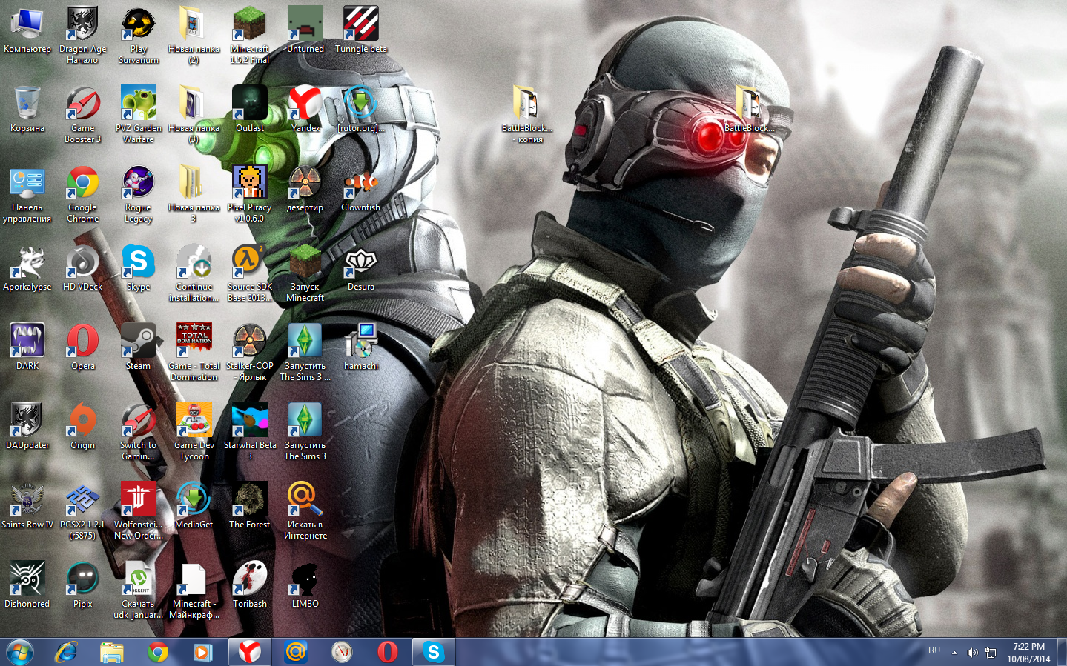Viewport: 1067px width, 666px height.
Task: Launch Google Chrome from the desktop
Action: [82, 193]
